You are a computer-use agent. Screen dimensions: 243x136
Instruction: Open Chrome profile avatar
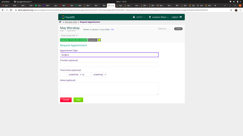coord(236,10)
